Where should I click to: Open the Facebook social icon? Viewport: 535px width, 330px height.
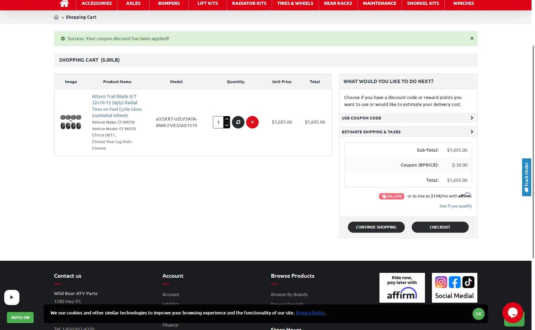tap(454, 282)
